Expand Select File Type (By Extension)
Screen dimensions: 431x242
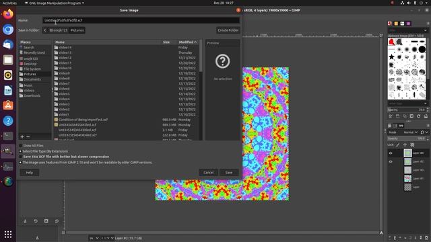click(20, 151)
